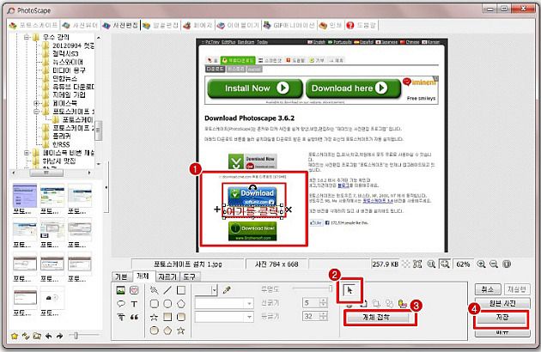
Task: Click the wide 개체 button under arrange icons
Action: coord(376,317)
